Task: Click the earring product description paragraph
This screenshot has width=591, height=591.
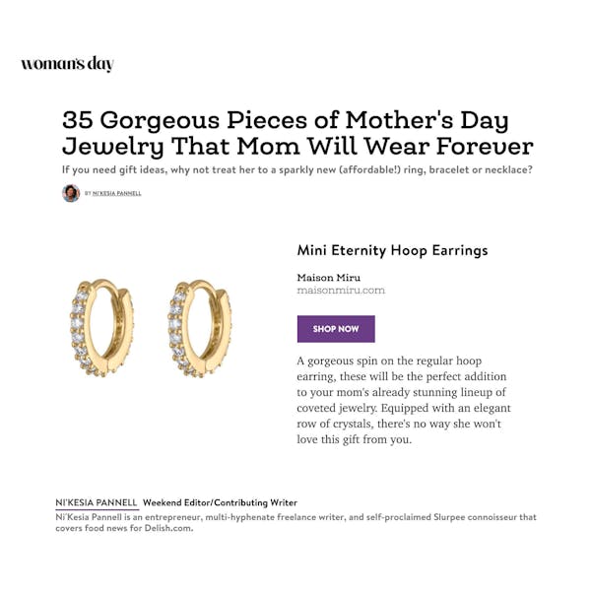Action: [404, 400]
